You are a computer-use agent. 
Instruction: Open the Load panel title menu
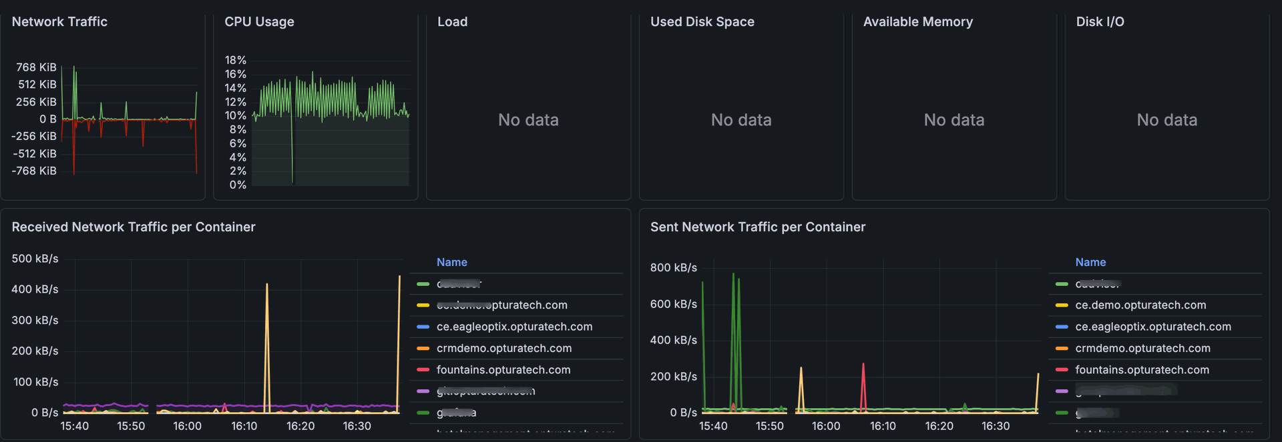pos(452,22)
